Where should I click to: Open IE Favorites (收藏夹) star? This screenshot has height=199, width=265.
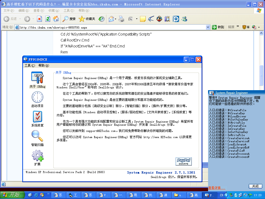87,19
